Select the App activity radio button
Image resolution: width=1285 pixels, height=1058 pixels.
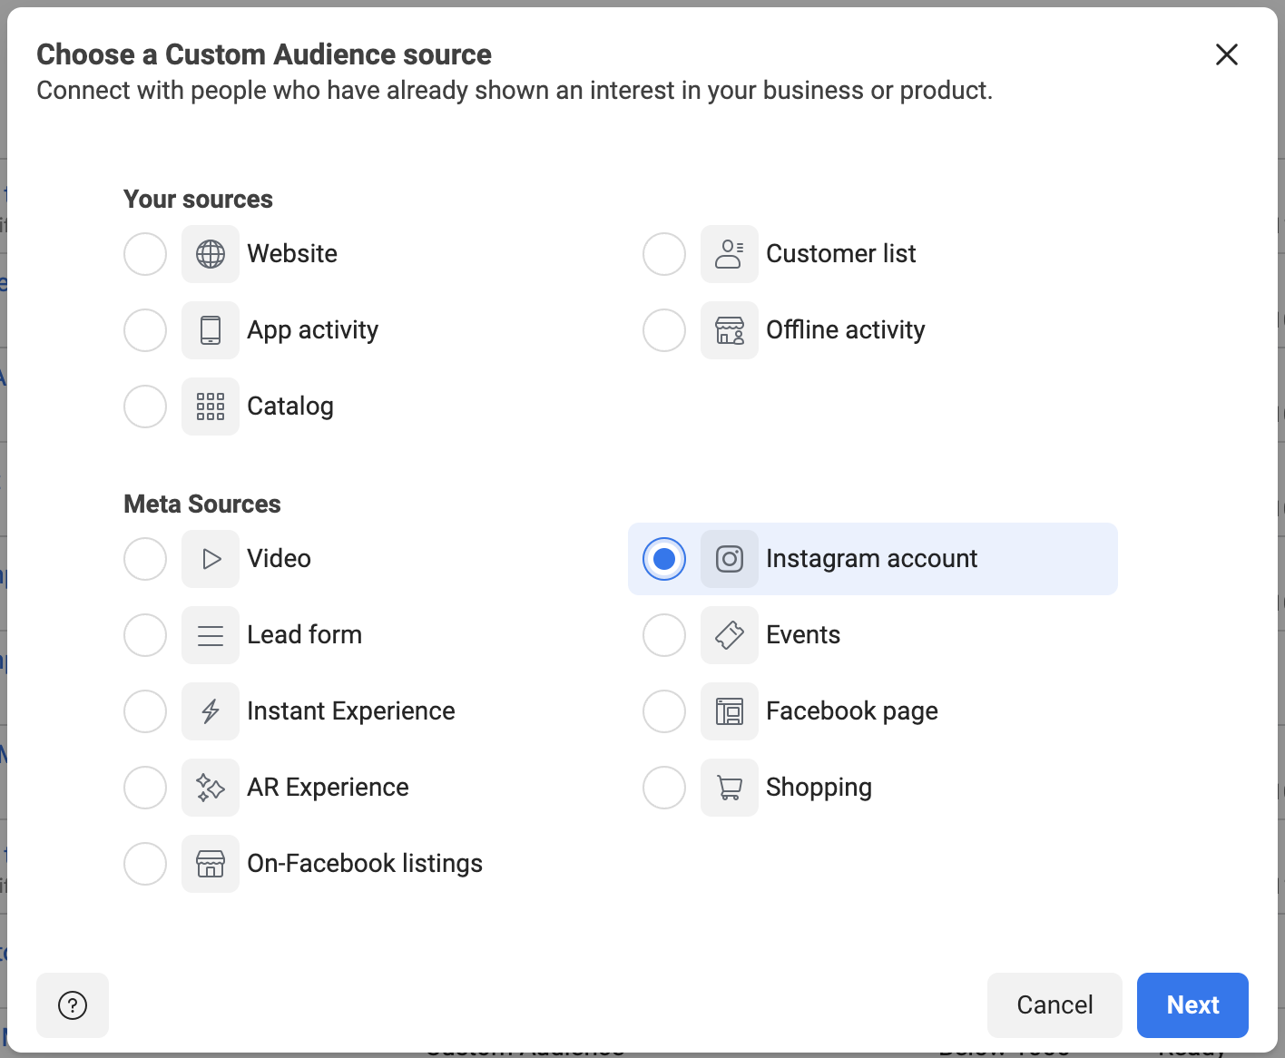[x=145, y=330]
